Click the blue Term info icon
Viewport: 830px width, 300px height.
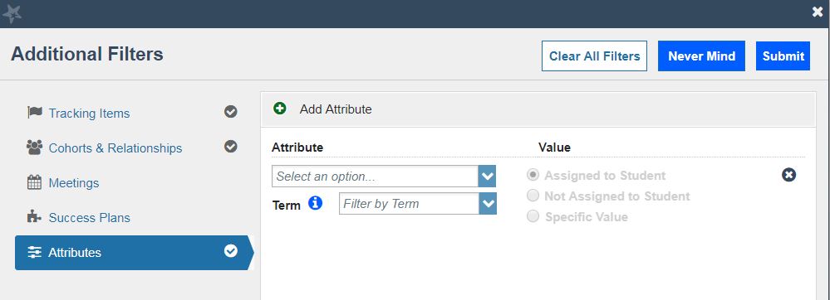click(x=316, y=203)
